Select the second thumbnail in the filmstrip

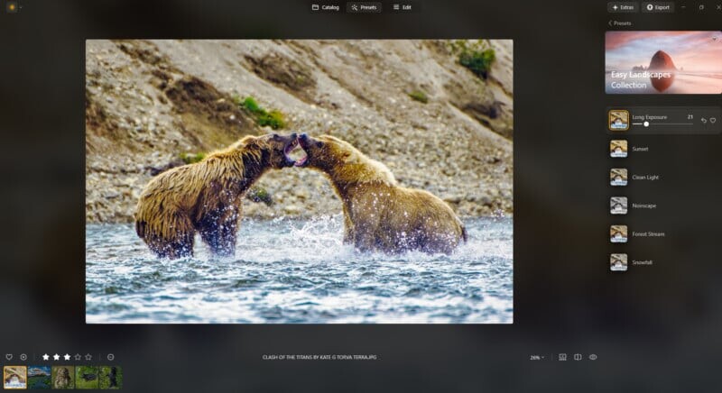pos(39,377)
